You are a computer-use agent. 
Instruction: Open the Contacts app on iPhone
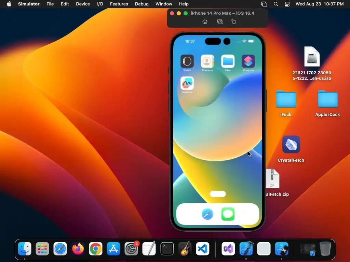click(x=207, y=61)
